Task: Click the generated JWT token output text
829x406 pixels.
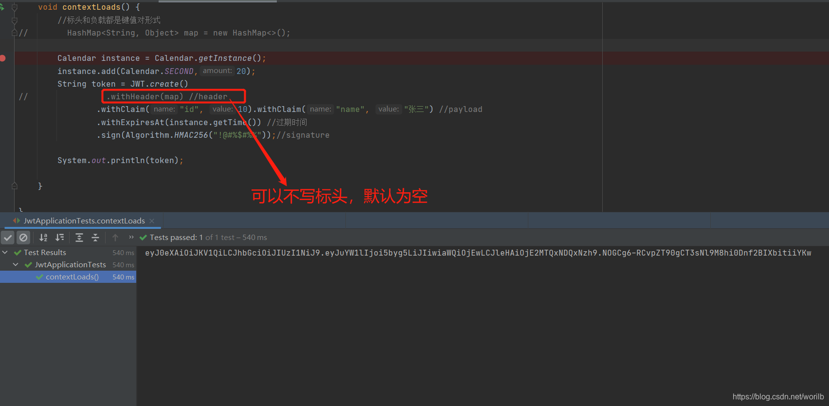Action: tap(478, 253)
